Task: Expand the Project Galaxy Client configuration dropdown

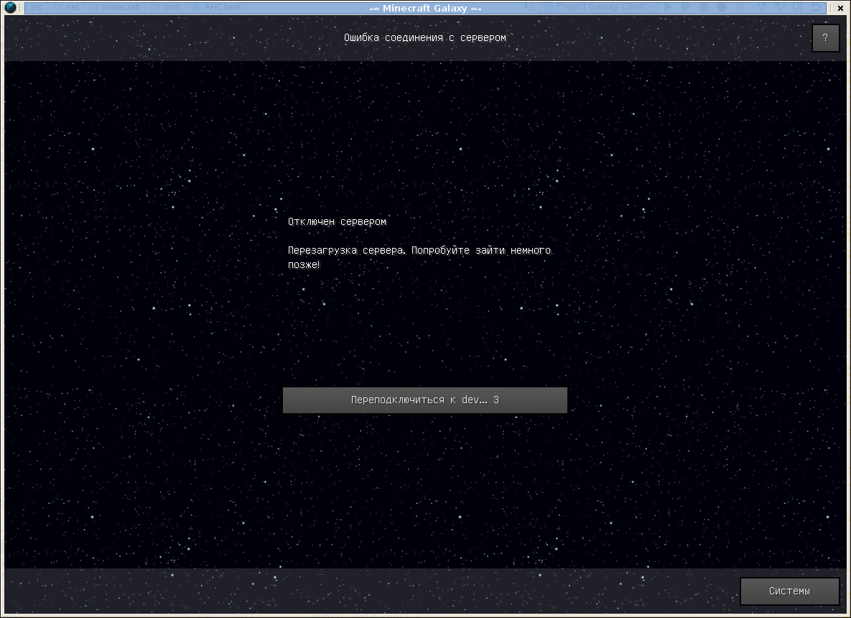Action: tap(651, 7)
